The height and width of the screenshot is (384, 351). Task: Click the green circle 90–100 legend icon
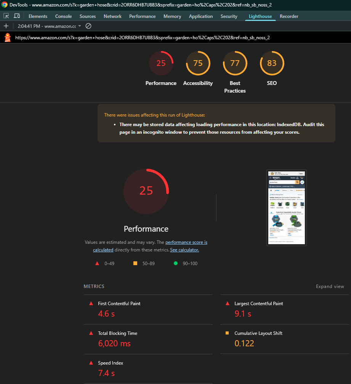[x=176, y=263]
